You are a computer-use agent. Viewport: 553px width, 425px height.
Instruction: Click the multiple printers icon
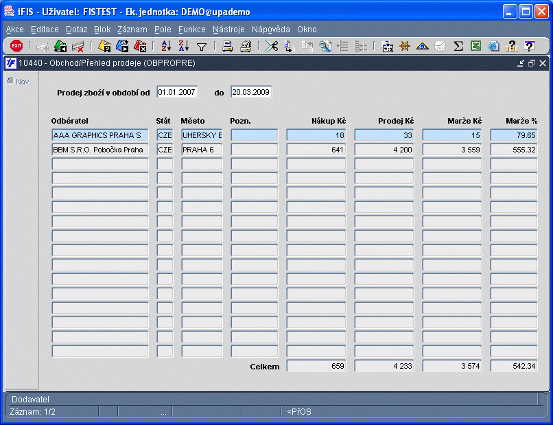(246, 46)
